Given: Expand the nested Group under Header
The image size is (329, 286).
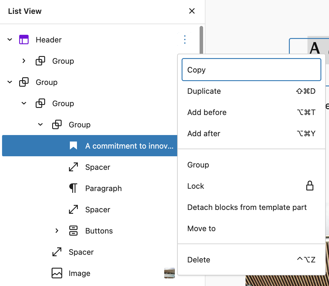Looking at the screenshot, I should (x=24, y=61).
